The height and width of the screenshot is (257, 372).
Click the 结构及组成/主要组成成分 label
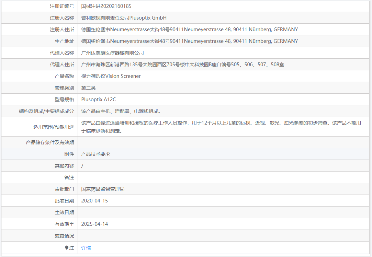[x=46, y=111]
